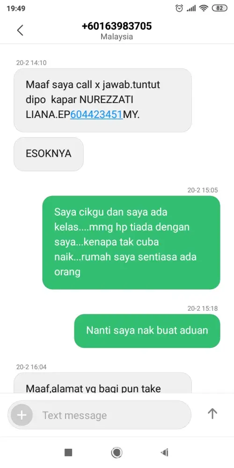
Task: Tap the 'Maaf,alamat yg bagi' partial message
Action: click(102, 383)
